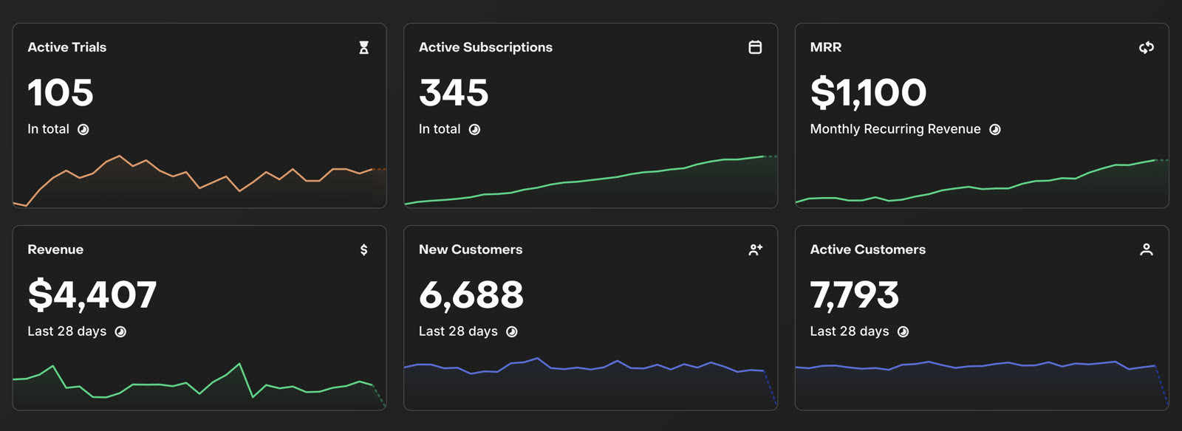Open the Active Subscriptions card title
This screenshot has height=431, width=1182.
tap(485, 47)
